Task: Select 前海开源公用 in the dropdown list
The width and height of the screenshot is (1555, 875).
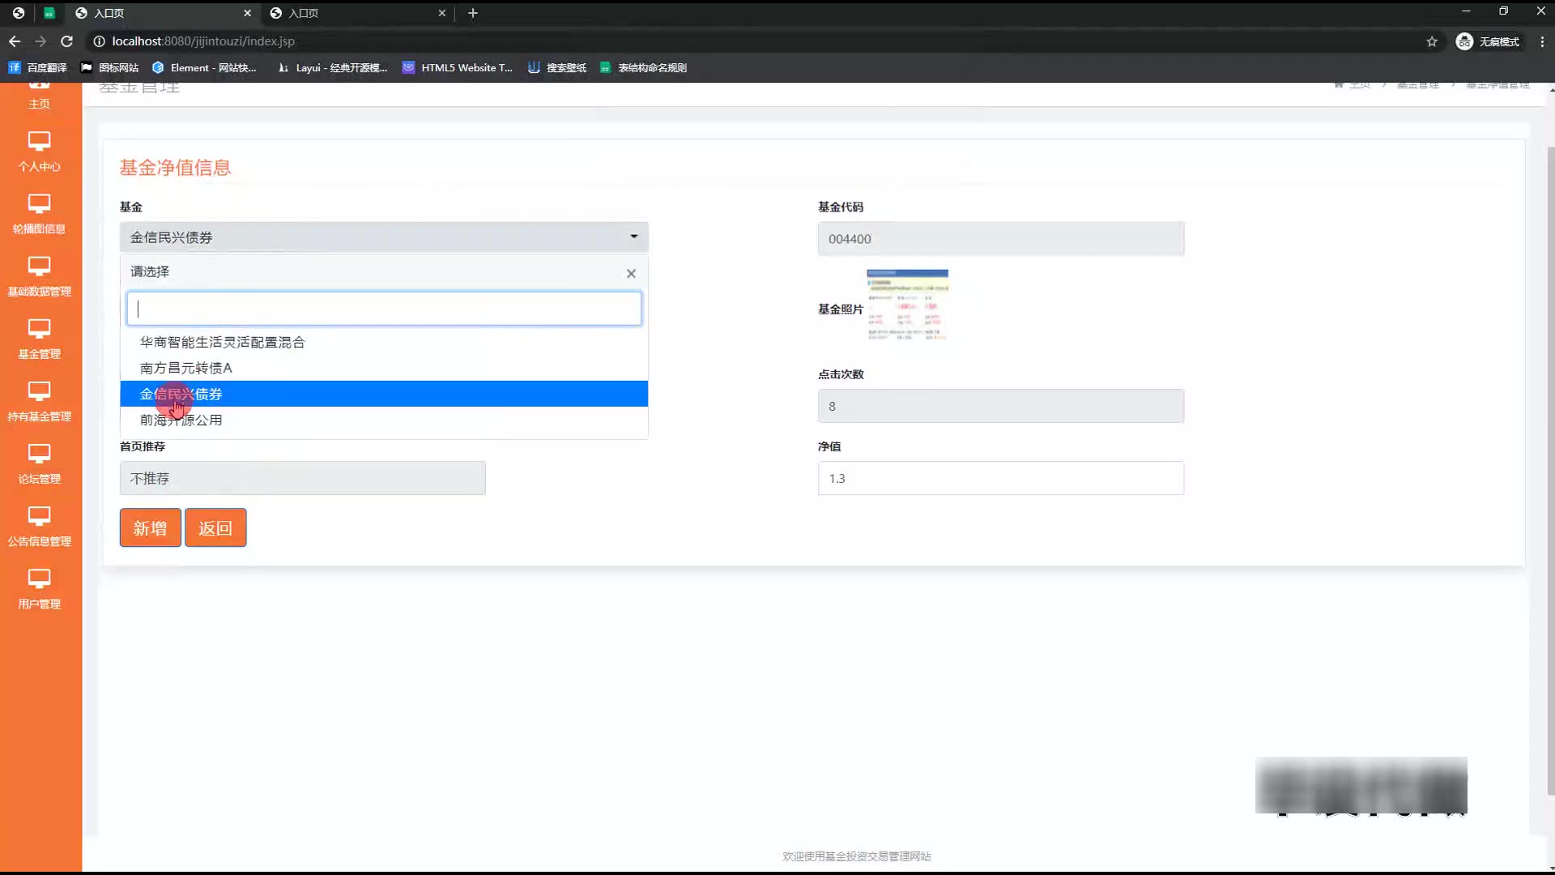Action: (181, 420)
